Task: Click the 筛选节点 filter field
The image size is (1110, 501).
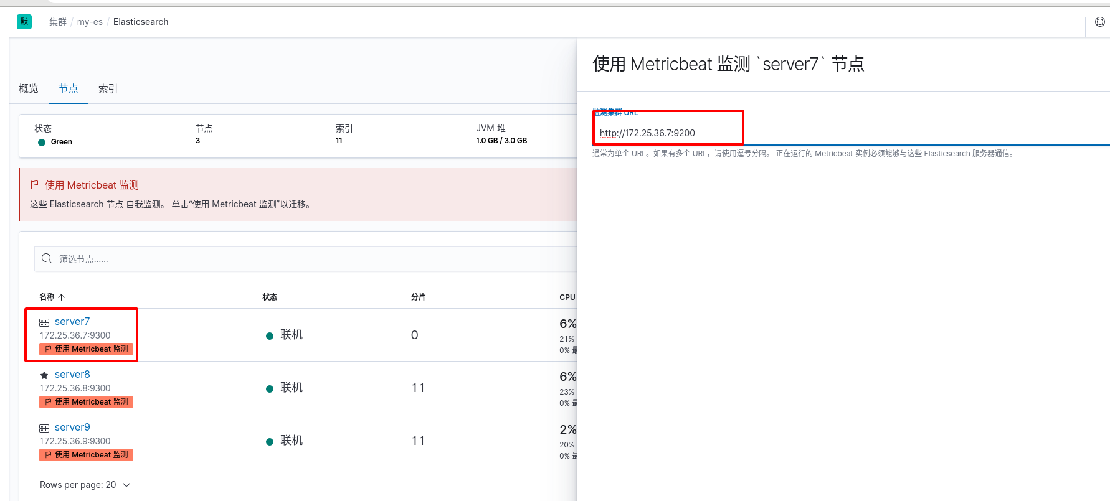Action: coord(305,259)
